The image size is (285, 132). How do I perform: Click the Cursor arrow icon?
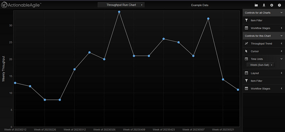pyautogui.click(x=246, y=51)
